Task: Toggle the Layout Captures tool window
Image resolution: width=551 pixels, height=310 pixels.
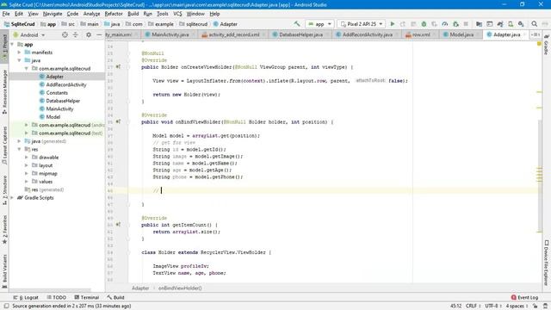Action: (4, 146)
